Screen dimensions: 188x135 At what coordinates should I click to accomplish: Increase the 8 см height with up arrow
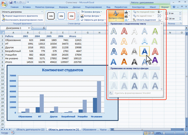tap(180, 13)
